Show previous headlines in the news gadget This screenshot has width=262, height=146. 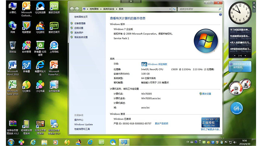(x=235, y=56)
